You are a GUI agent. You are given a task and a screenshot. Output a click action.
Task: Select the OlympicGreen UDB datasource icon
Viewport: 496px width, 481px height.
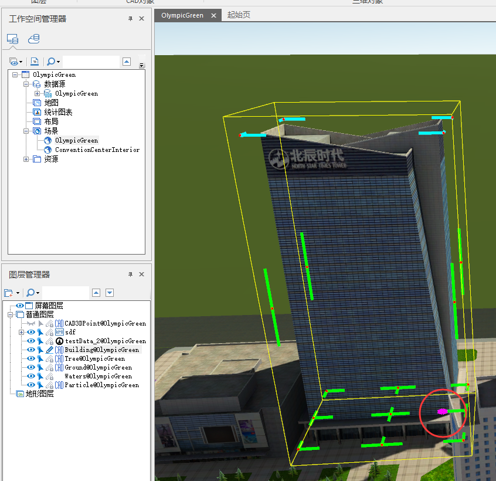tap(47, 94)
